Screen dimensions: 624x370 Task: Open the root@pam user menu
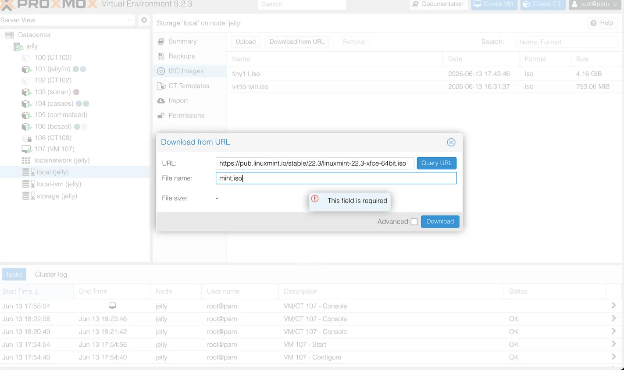(x=595, y=4)
